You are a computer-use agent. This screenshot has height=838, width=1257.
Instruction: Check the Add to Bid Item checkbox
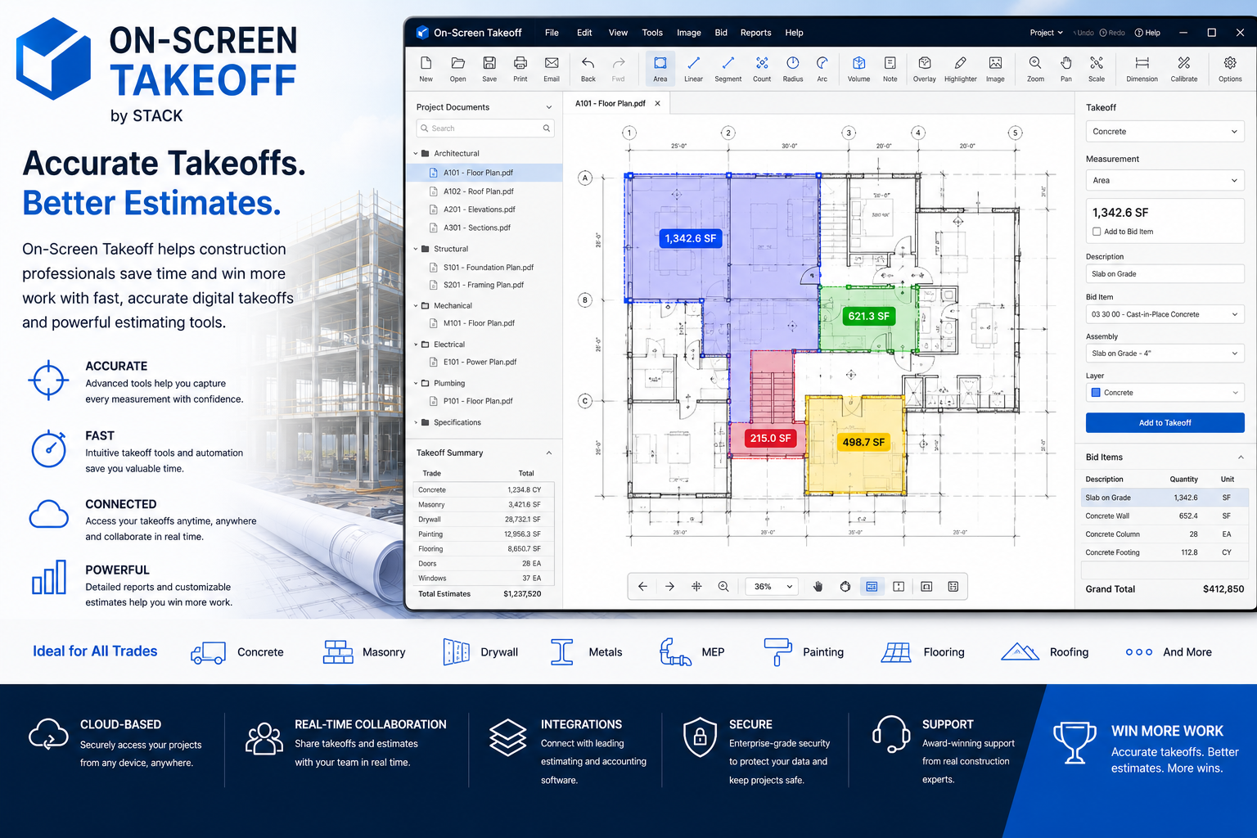click(x=1097, y=232)
